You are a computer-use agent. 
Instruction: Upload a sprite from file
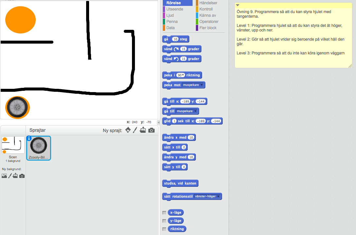(143, 130)
